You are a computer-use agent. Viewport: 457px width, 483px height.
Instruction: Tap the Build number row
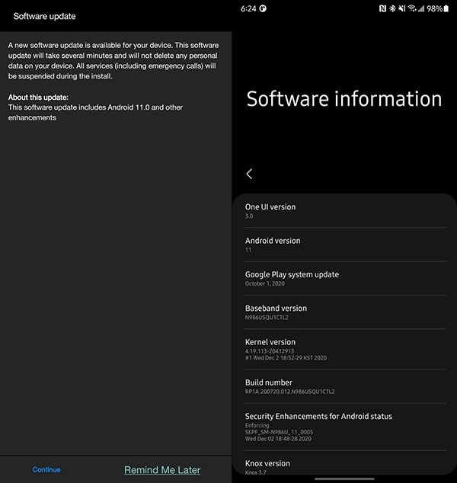click(x=344, y=386)
